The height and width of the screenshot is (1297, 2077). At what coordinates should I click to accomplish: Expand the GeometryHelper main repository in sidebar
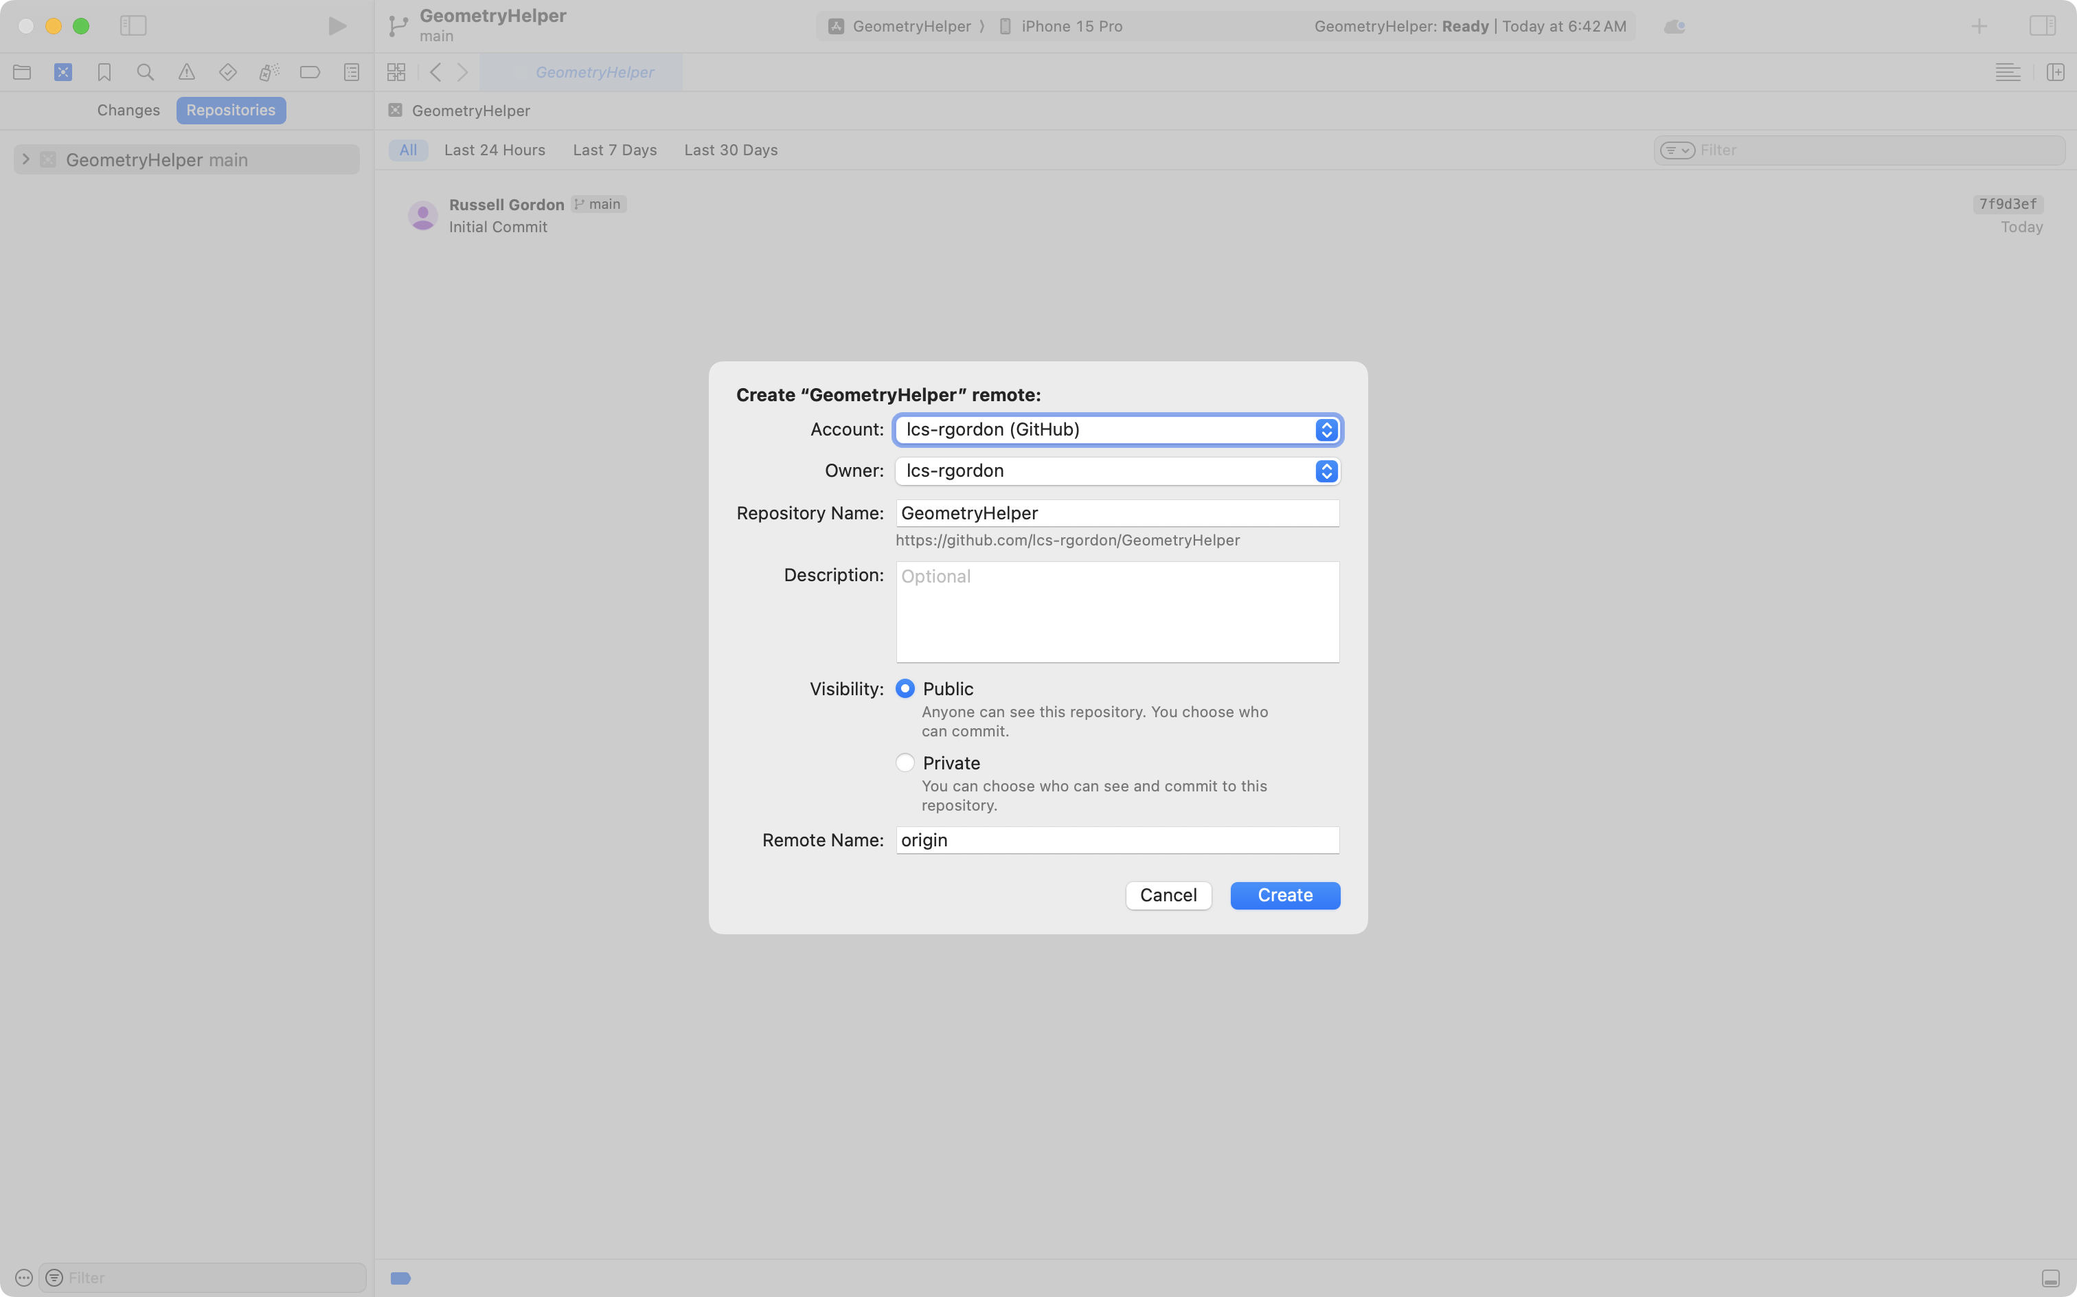click(25, 159)
